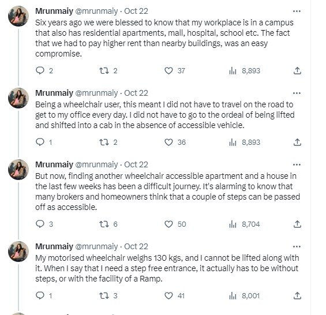Share the tweet about accessible apartment search
The image size is (326, 315).
coord(297,224)
